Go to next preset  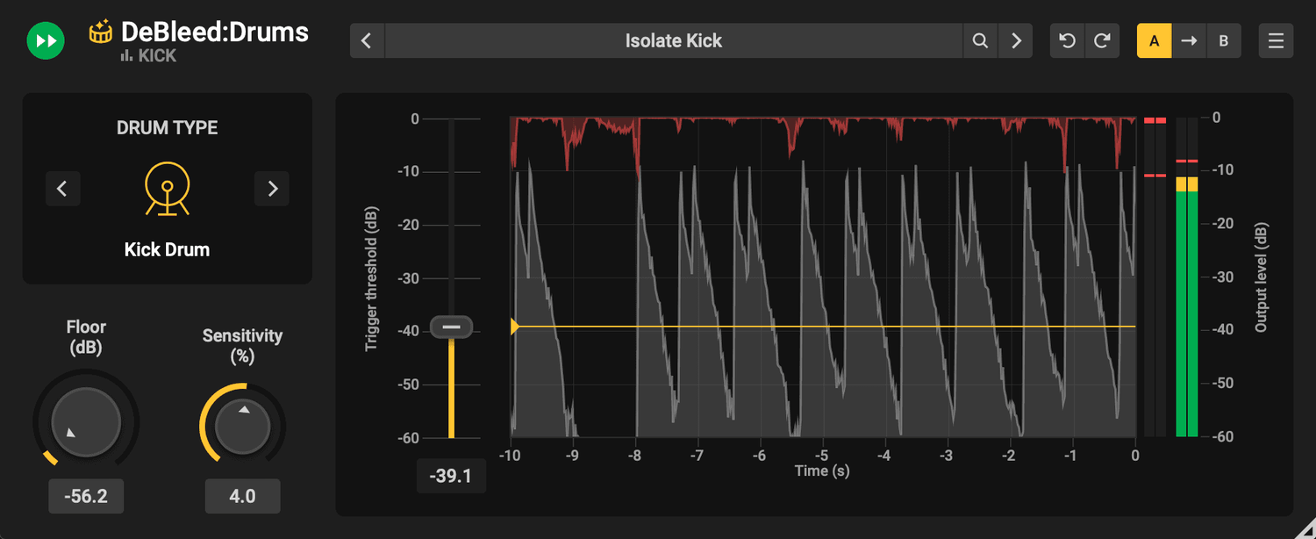click(1016, 40)
